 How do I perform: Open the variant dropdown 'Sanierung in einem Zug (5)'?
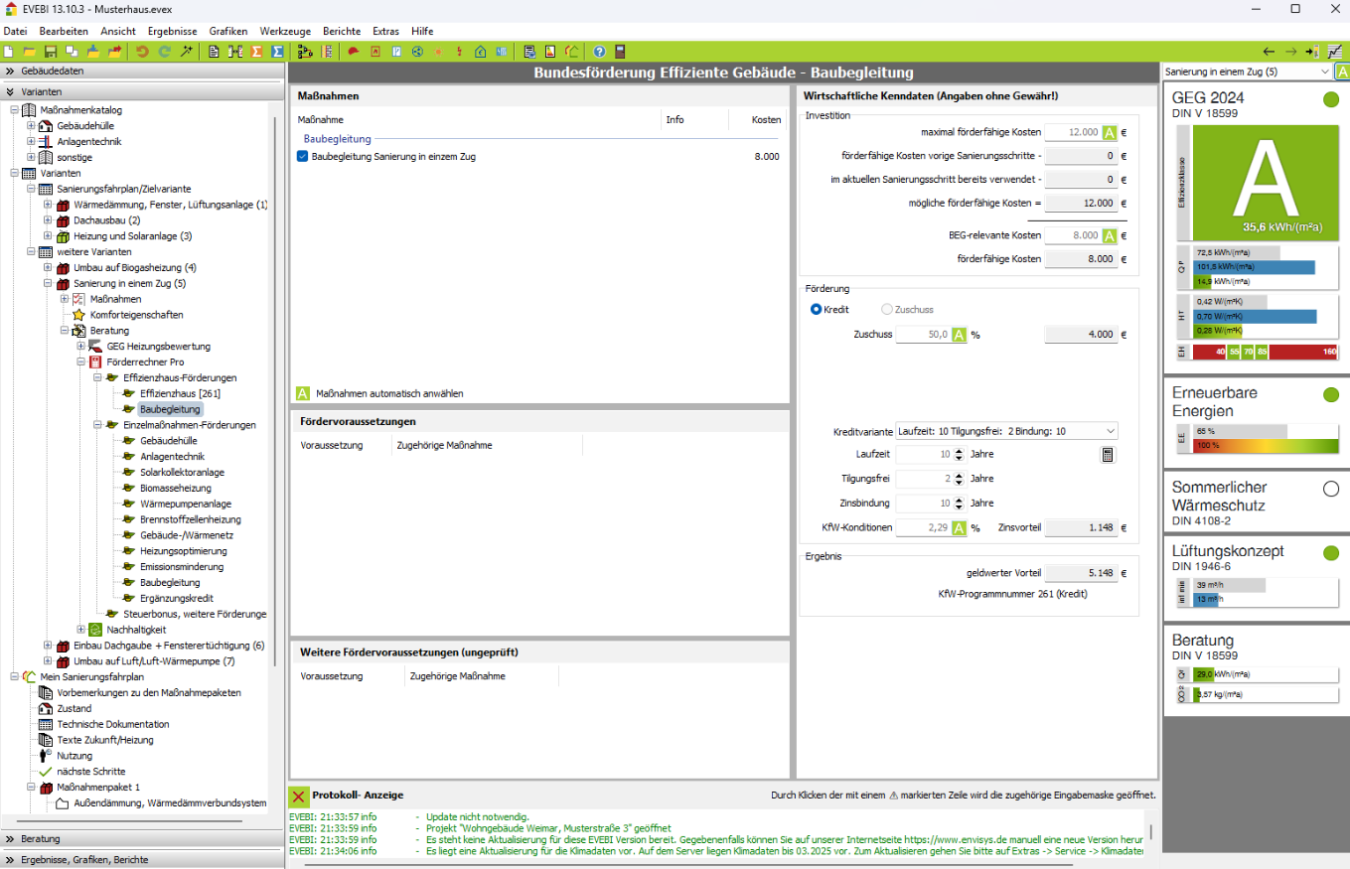pos(1324,72)
